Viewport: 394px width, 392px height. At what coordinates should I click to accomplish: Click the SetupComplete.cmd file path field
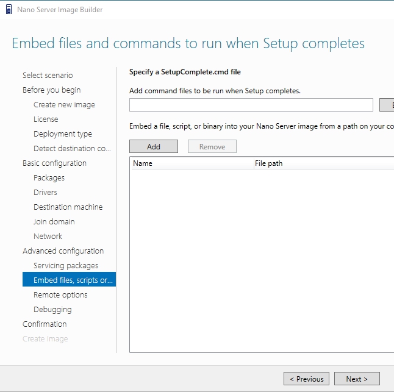click(x=251, y=105)
